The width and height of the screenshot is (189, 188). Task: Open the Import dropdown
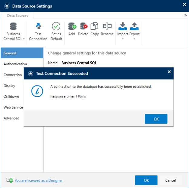coord(123,31)
